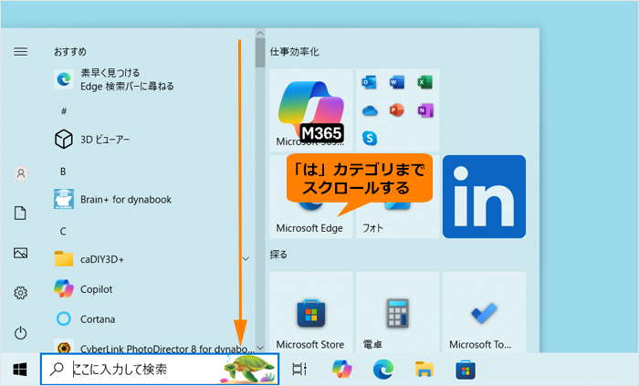Open the Microsoft Edge tile
The width and height of the screenshot is (639, 386).
coord(311,197)
